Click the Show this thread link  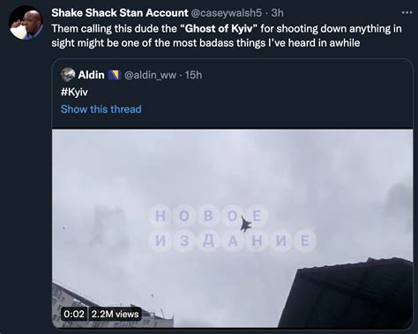click(x=101, y=109)
